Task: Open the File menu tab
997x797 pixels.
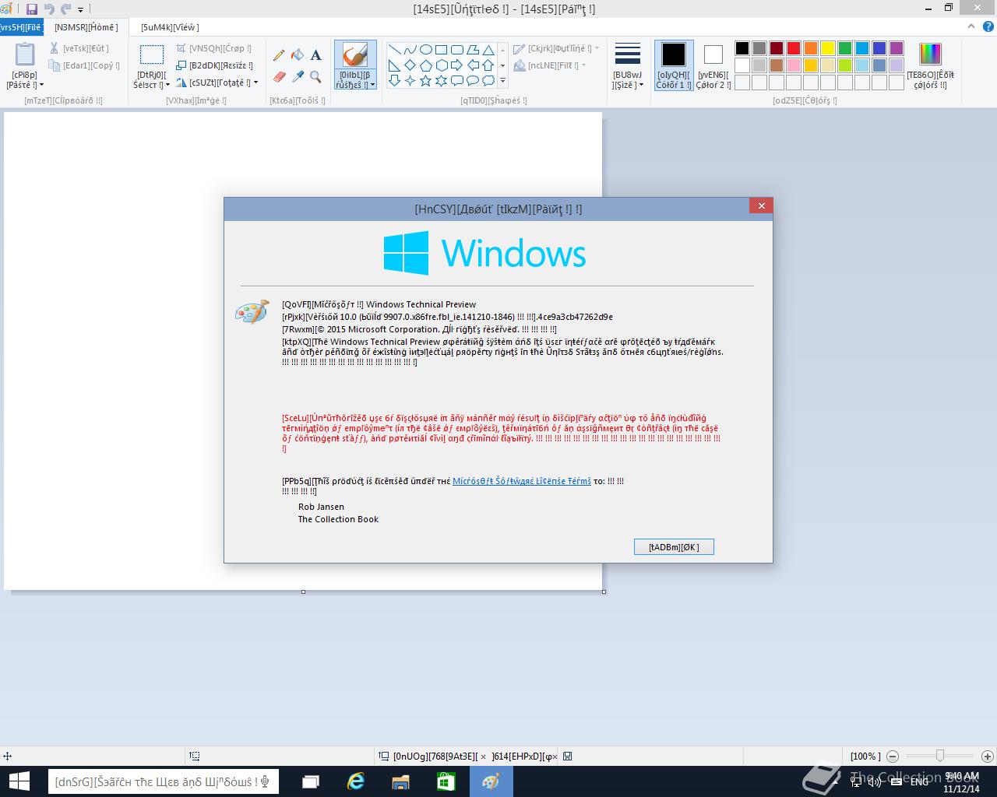Action: (21, 27)
